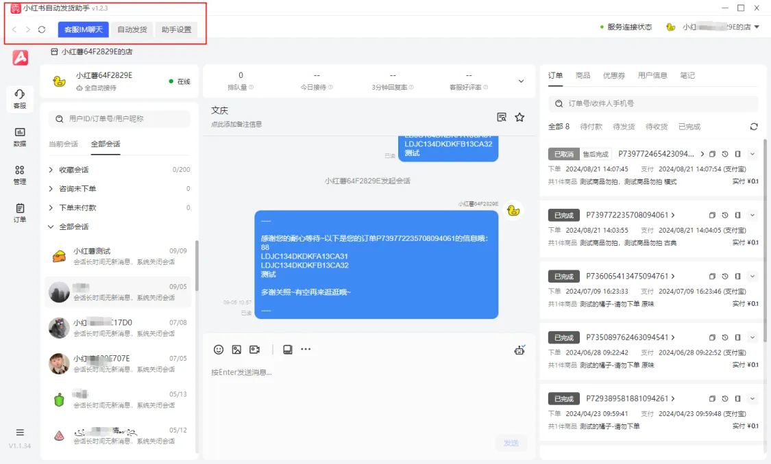Open the conversation dated 07/08
The image size is (771, 464).
coord(118,328)
